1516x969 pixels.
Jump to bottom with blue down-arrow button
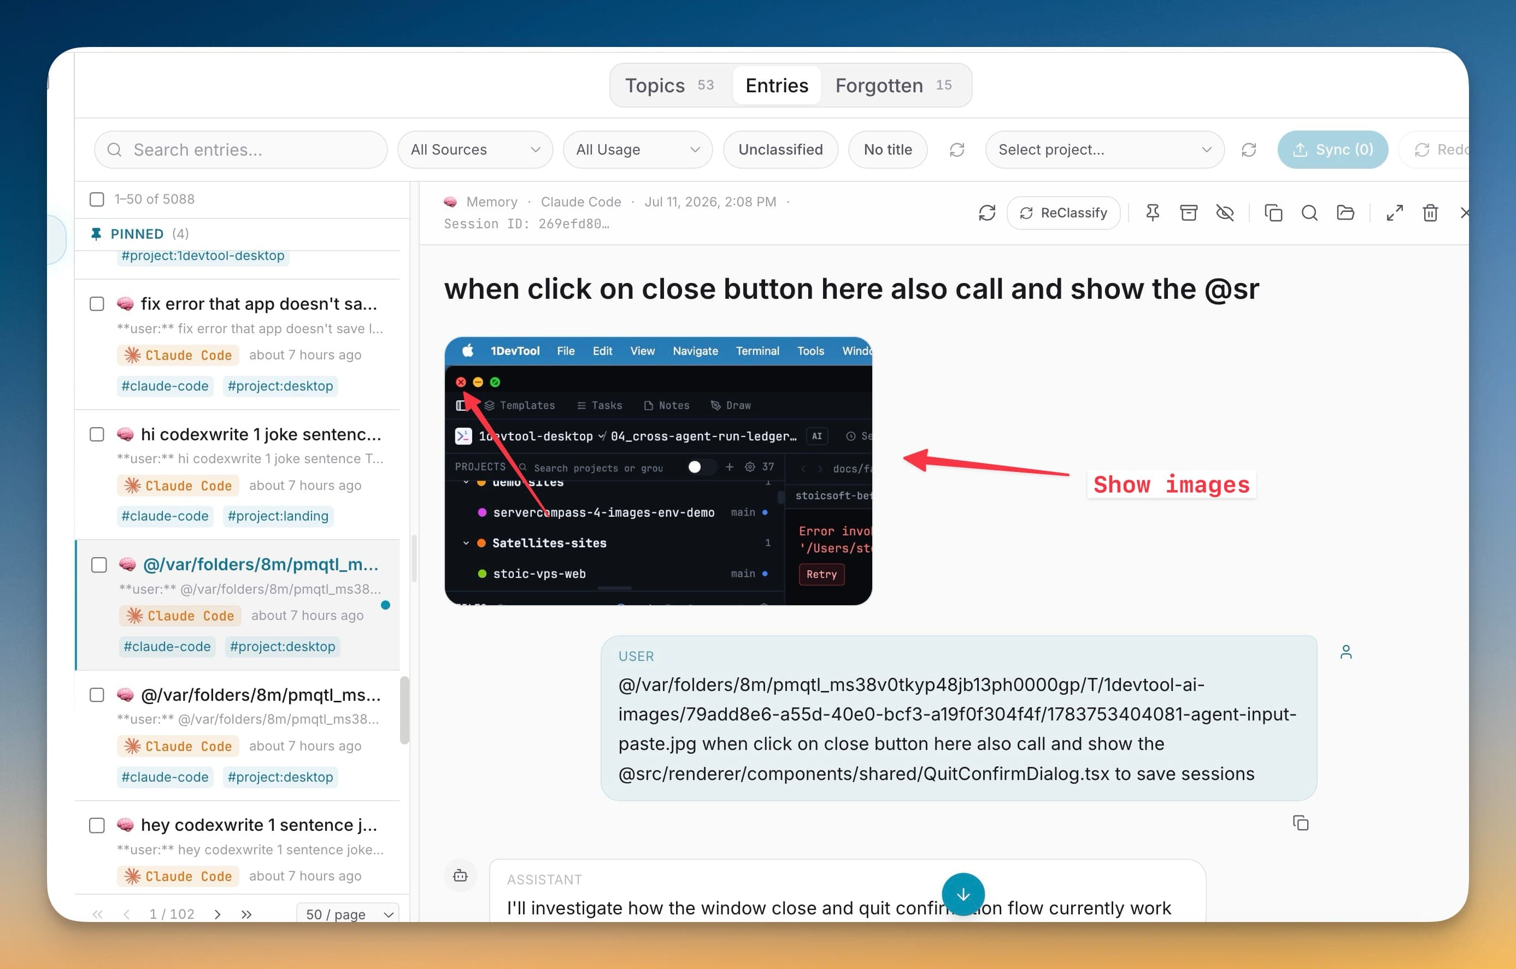(x=963, y=894)
